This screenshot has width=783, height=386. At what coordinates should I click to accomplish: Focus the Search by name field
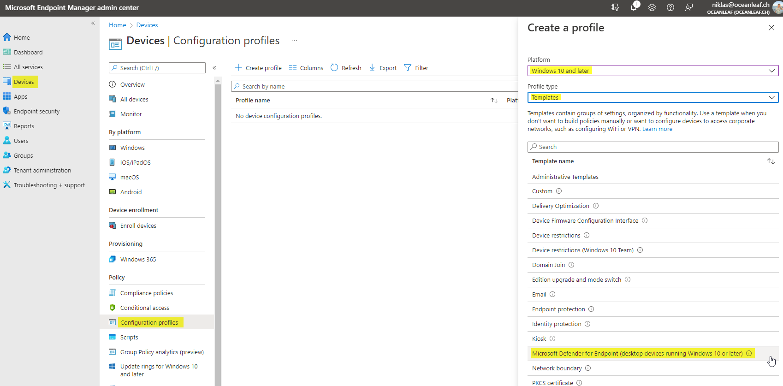tap(374, 86)
